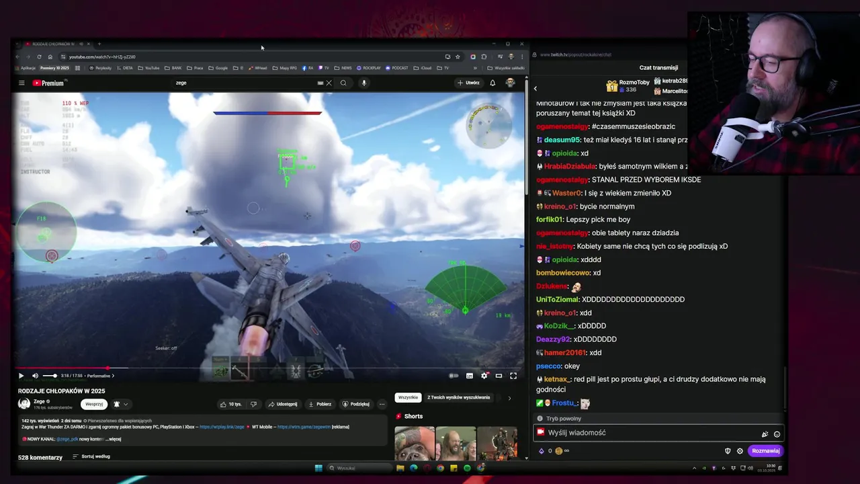This screenshot has width=860, height=484.
Task: Enter fullscreen video mode
Action: point(513,376)
